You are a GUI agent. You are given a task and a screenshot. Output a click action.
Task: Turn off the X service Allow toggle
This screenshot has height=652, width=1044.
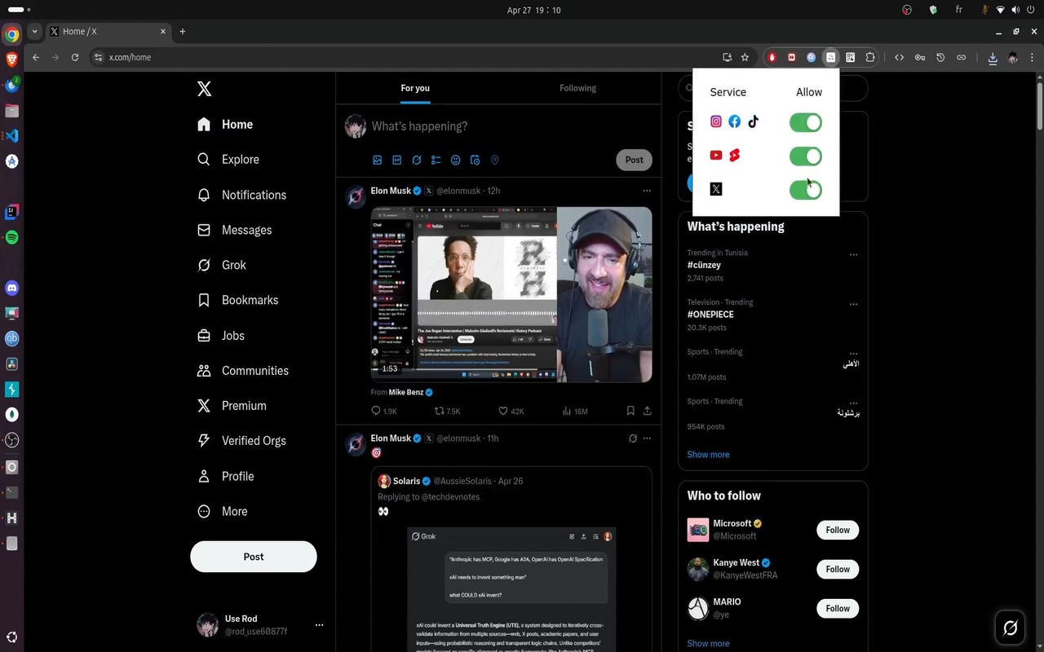[805, 190]
